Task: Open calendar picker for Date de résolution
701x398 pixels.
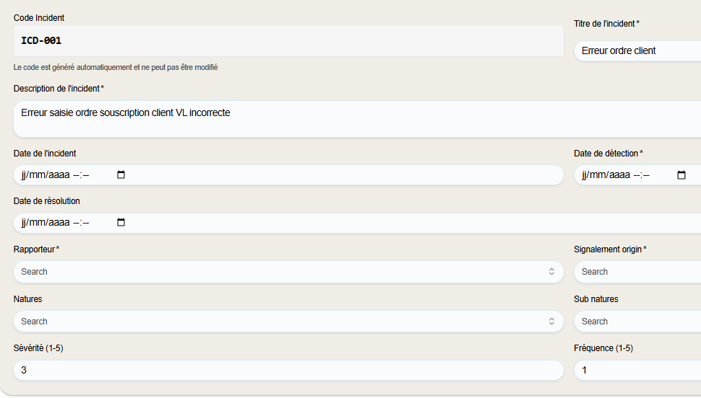Action: pyautogui.click(x=121, y=223)
